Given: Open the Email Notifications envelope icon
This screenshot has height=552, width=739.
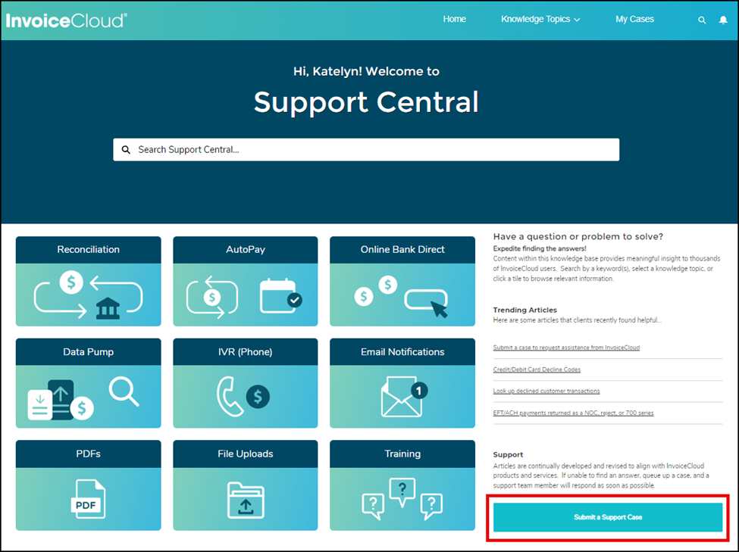Looking at the screenshot, I should (x=404, y=397).
